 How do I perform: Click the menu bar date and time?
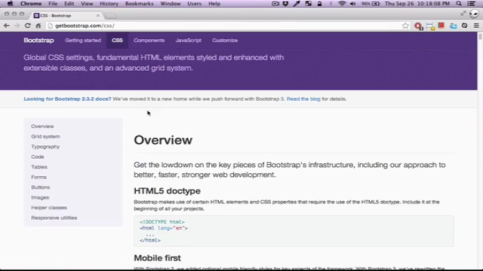(x=417, y=4)
